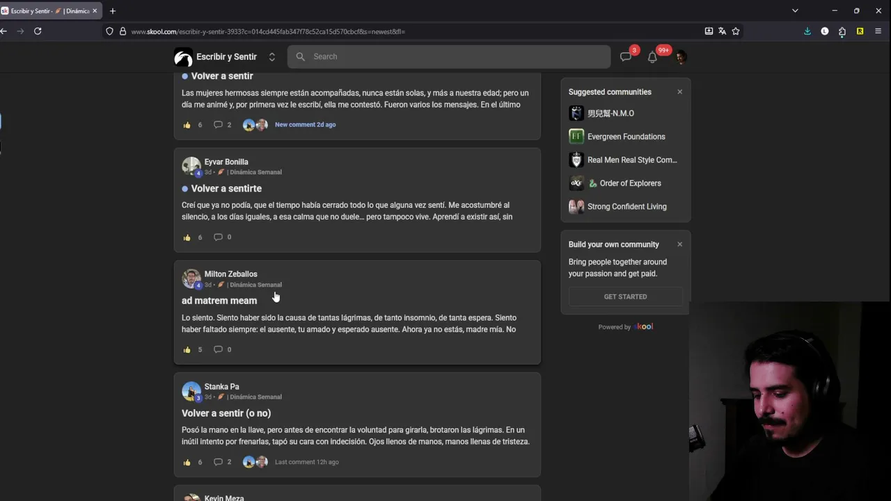Screen dimensions: 891x501
Task: Click Dinámica Semanal category on Eyvar's post
Action: (x=255, y=172)
